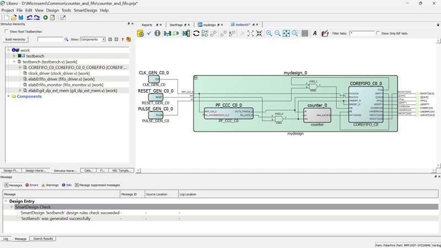
Task: Toggle the Errors message filter
Action: coord(32,185)
